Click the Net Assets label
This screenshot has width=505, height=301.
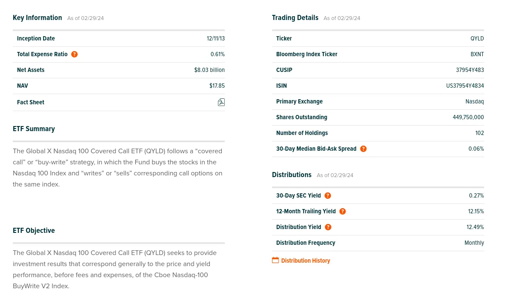tap(31, 70)
